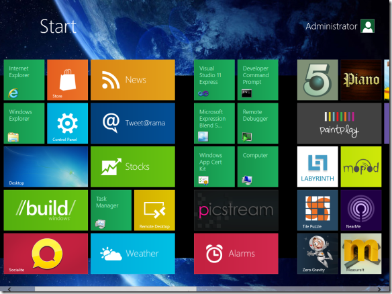Launch the News tile
Image resolution: width=392 pixels, height=294 pixels.
click(133, 80)
